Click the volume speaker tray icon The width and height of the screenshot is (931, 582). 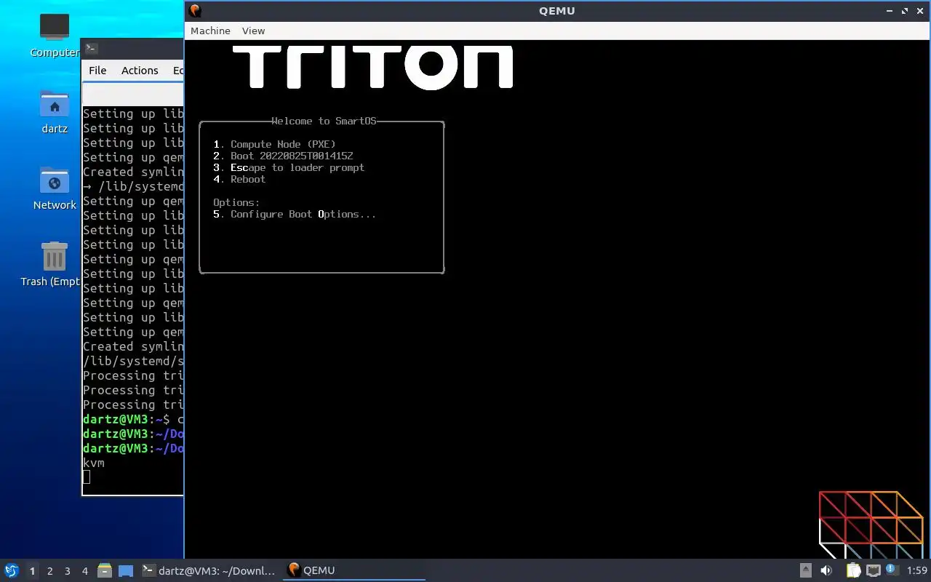[x=826, y=570]
